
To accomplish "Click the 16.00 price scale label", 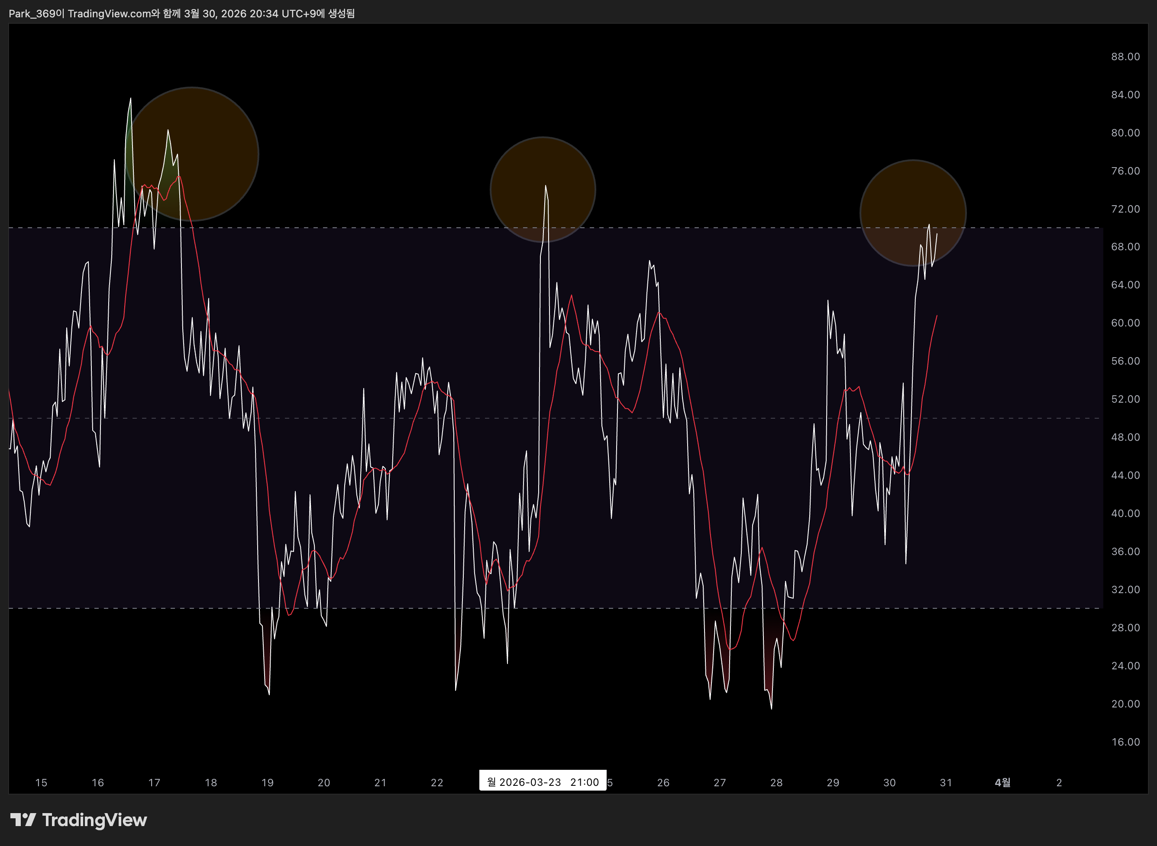I will 1125,742.
